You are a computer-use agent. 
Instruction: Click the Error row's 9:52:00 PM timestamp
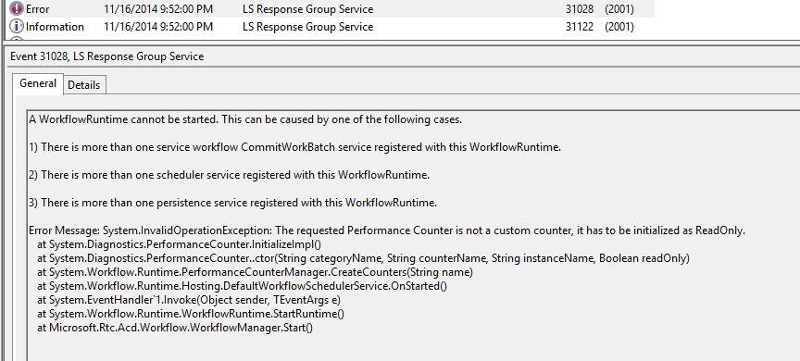pyautogui.click(x=158, y=9)
